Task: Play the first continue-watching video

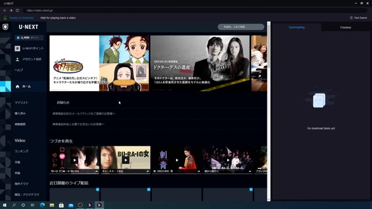Action: coord(74,160)
